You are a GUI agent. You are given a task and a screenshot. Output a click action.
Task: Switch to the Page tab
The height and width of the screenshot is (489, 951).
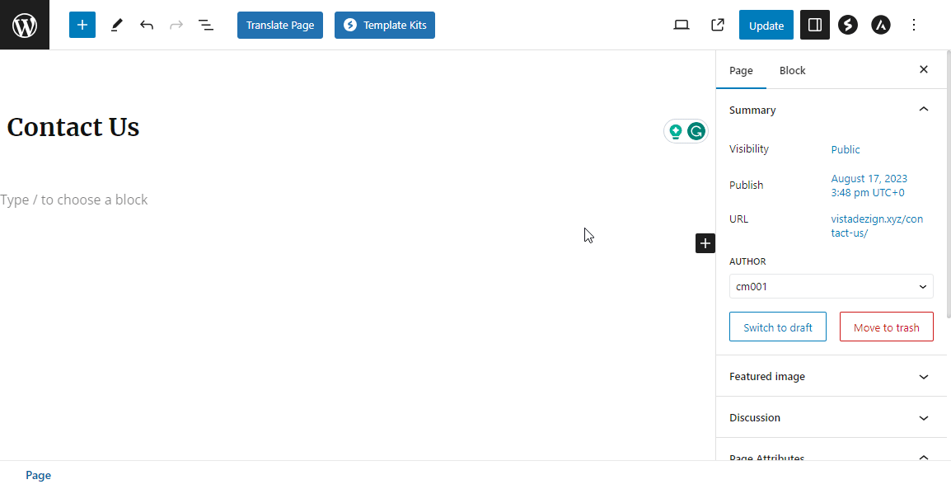741,70
